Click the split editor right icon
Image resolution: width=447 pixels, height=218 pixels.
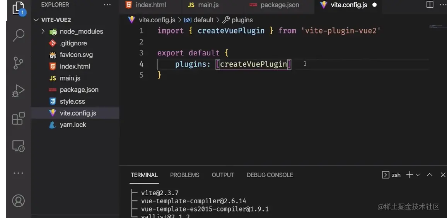pyautogui.click(x=430, y=5)
